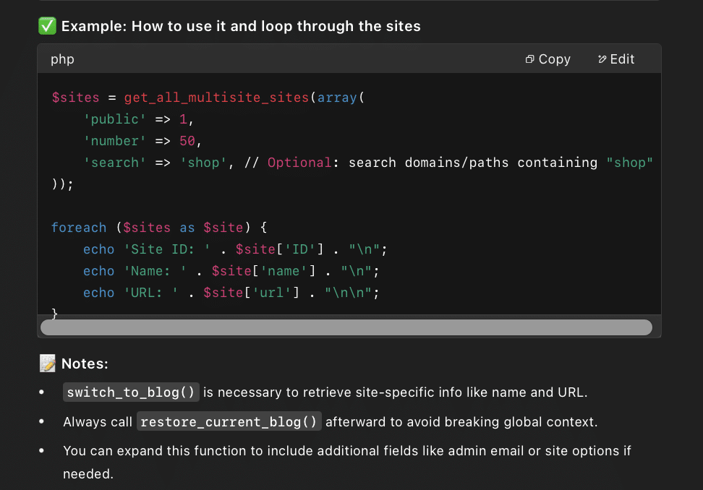Click the Example heading text
This screenshot has width=703, height=490.
[241, 27]
